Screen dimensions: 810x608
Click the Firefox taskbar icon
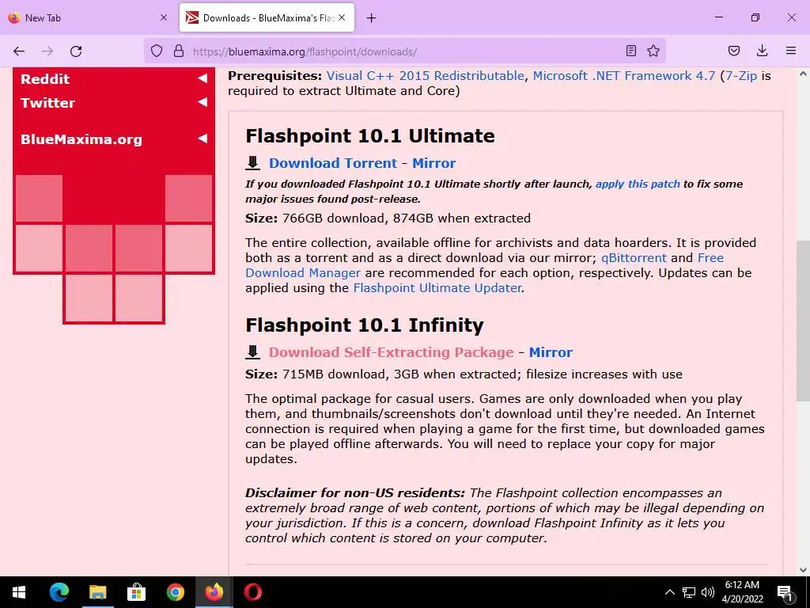214,592
